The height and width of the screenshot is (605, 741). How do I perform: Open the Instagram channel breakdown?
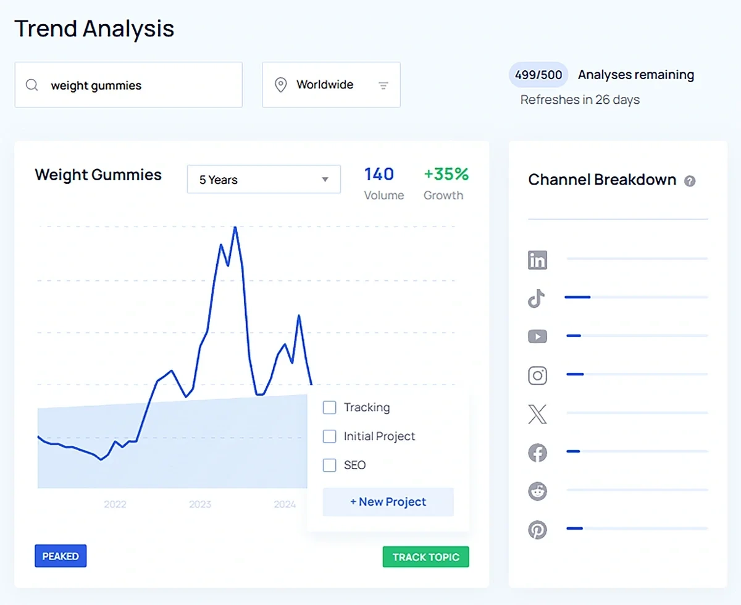coord(537,375)
